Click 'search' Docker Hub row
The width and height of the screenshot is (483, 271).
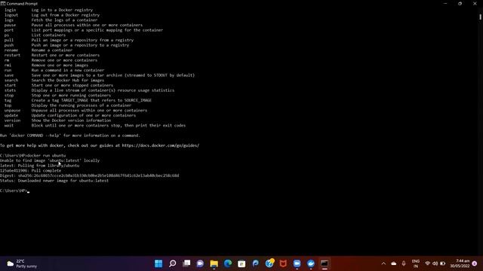54,81
